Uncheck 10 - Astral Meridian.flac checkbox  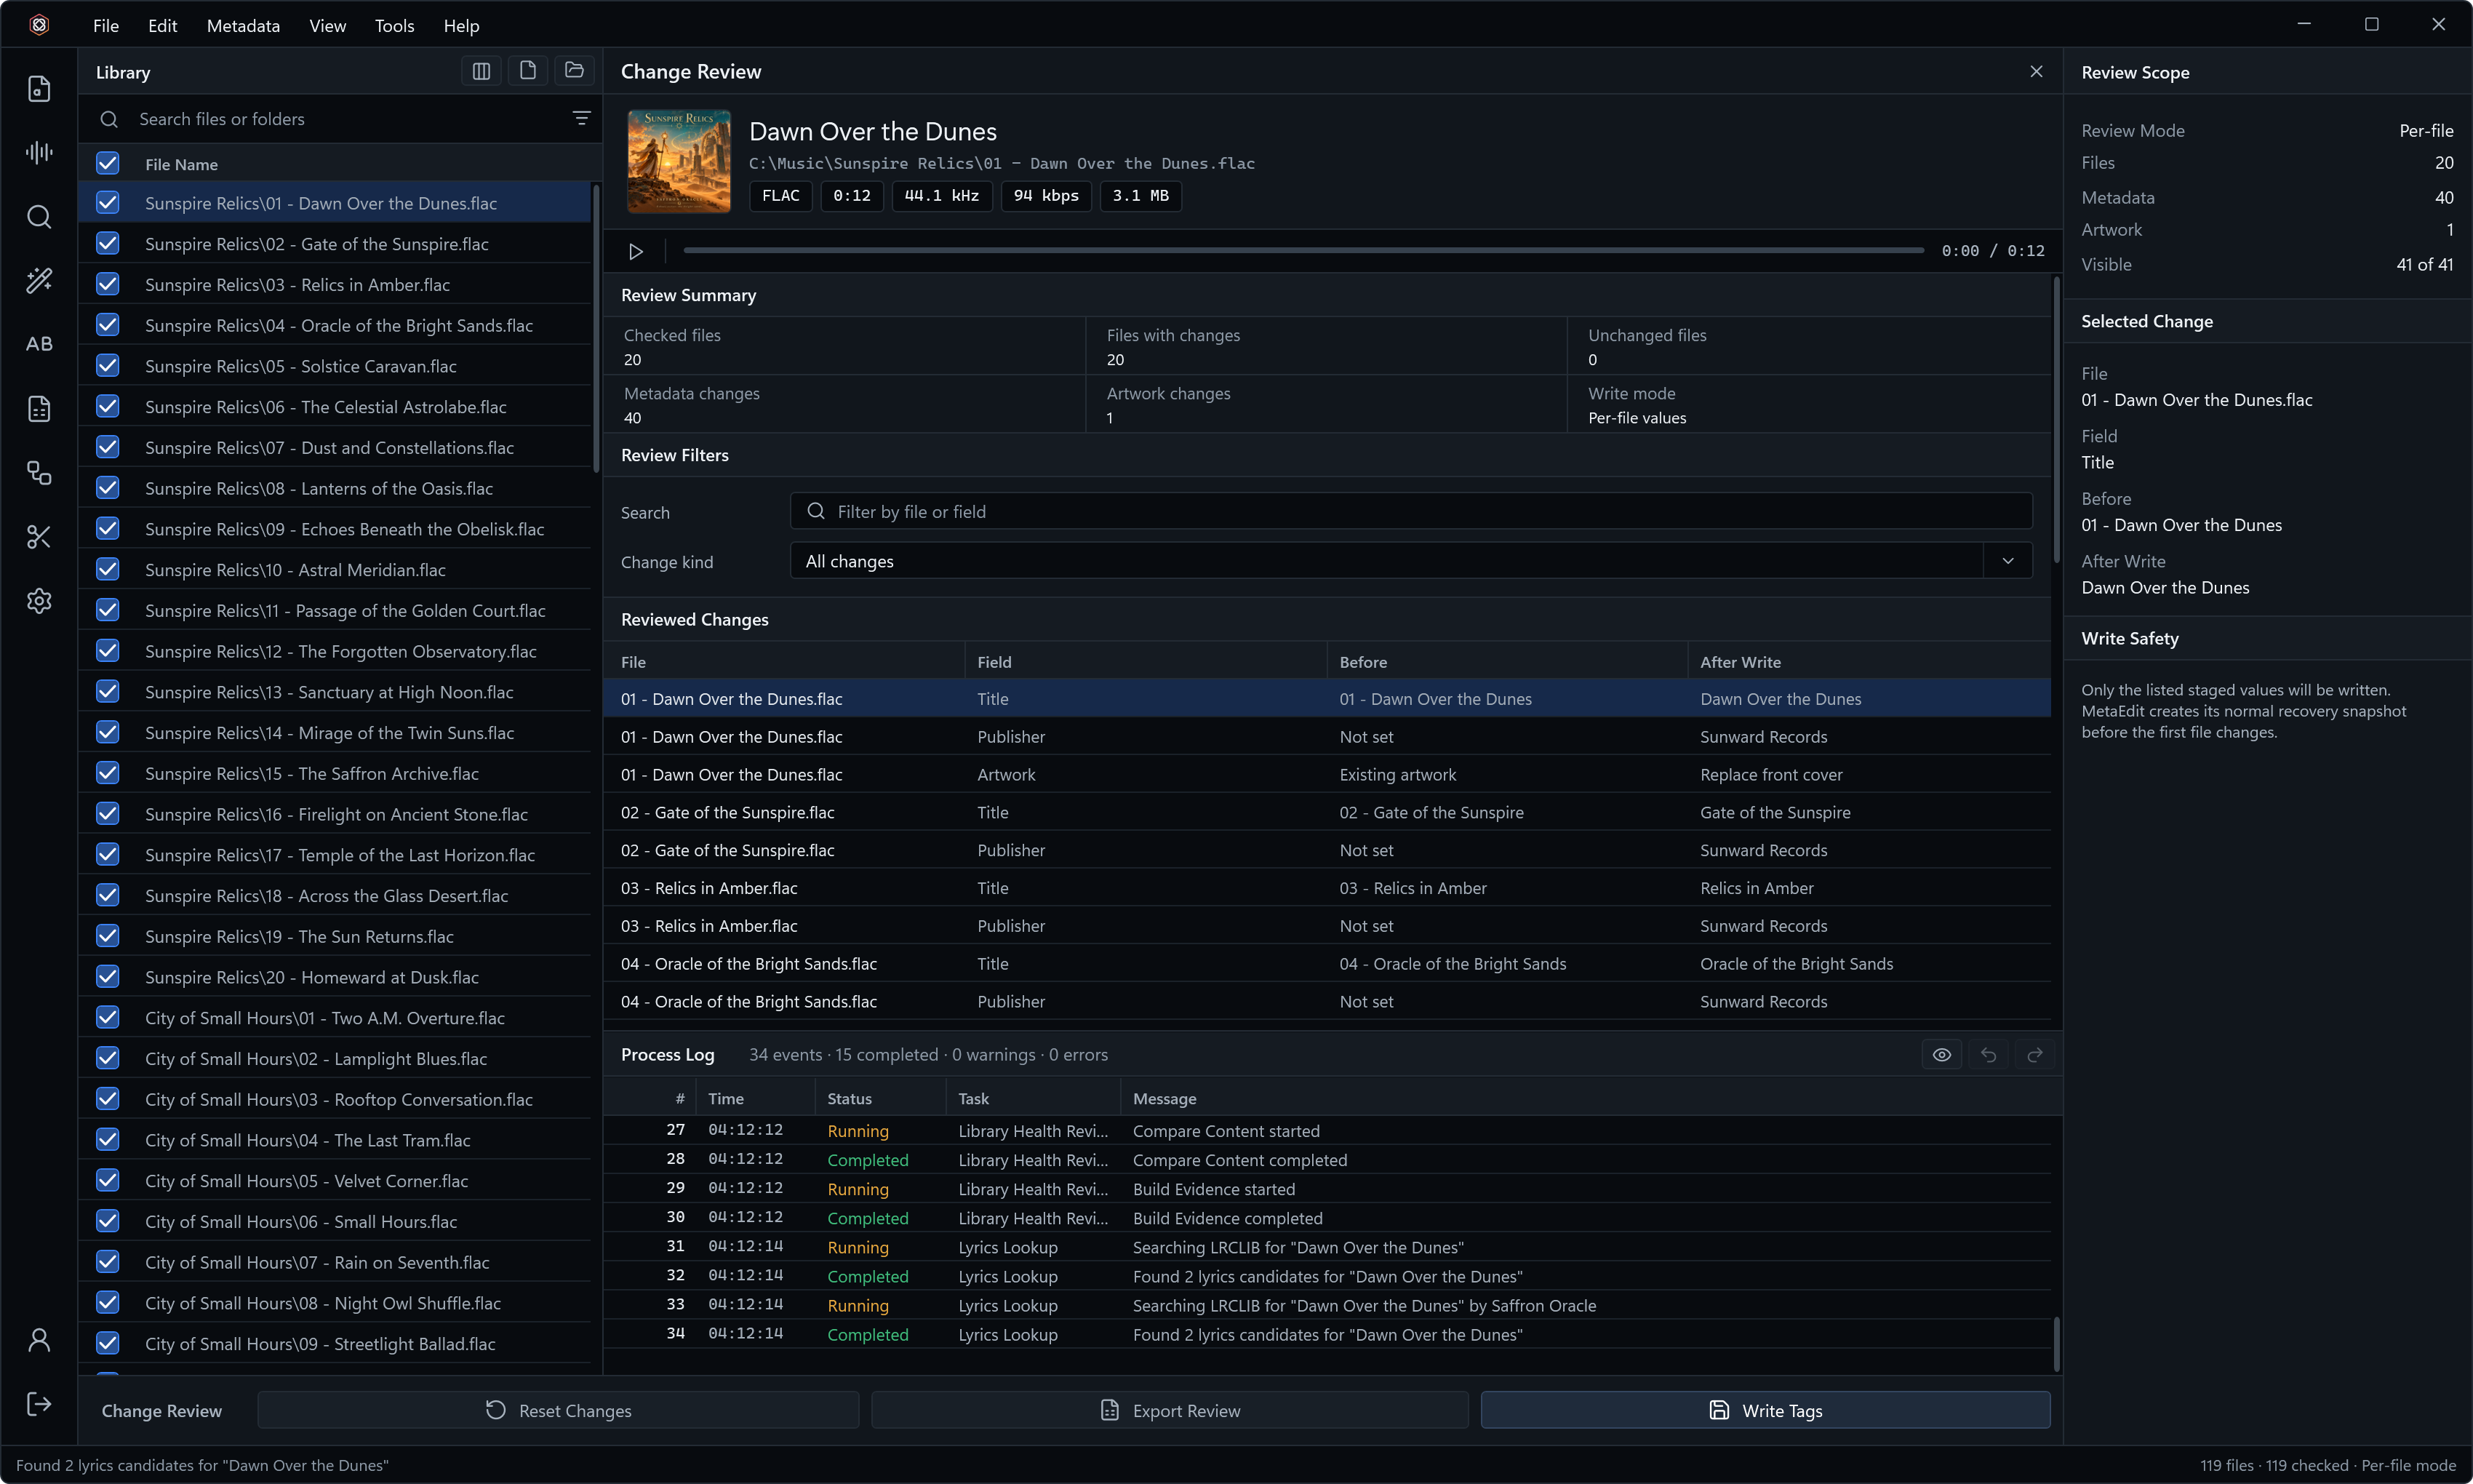tap(108, 570)
